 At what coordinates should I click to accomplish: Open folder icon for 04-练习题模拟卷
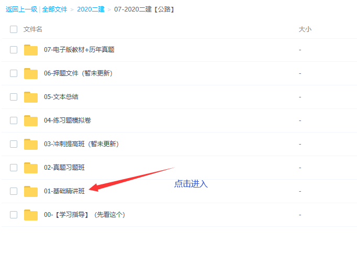(x=31, y=120)
